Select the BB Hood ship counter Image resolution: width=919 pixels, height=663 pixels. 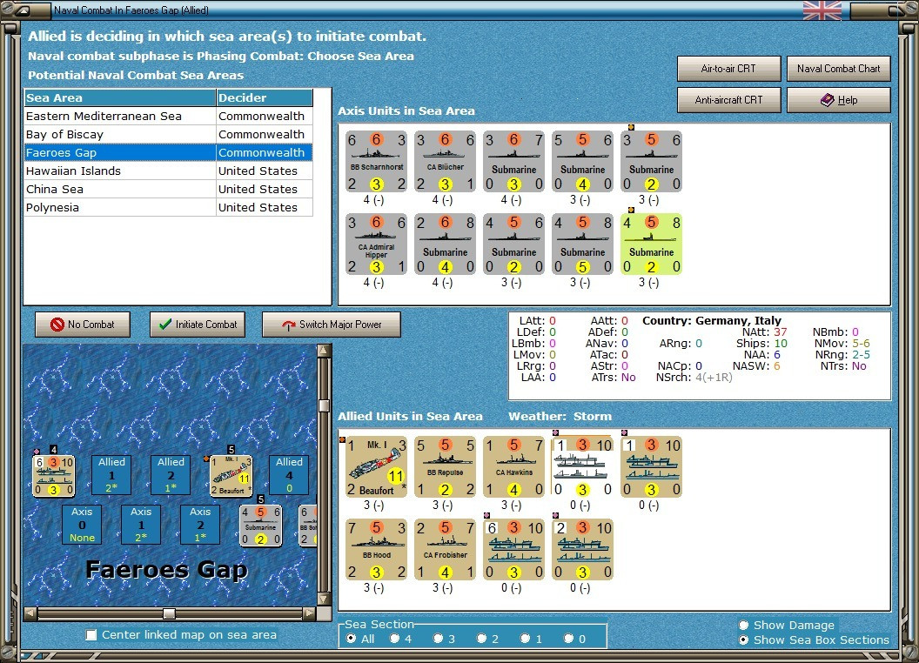pos(376,550)
